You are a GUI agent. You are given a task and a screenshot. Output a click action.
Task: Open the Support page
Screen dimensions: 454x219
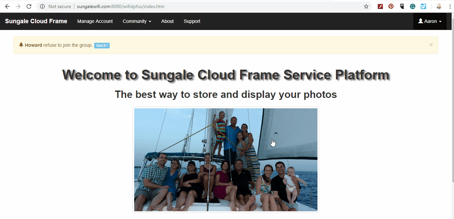pyautogui.click(x=192, y=21)
